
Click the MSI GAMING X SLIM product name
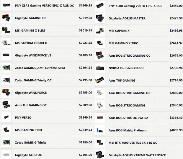pyautogui.click(x=30, y=30)
